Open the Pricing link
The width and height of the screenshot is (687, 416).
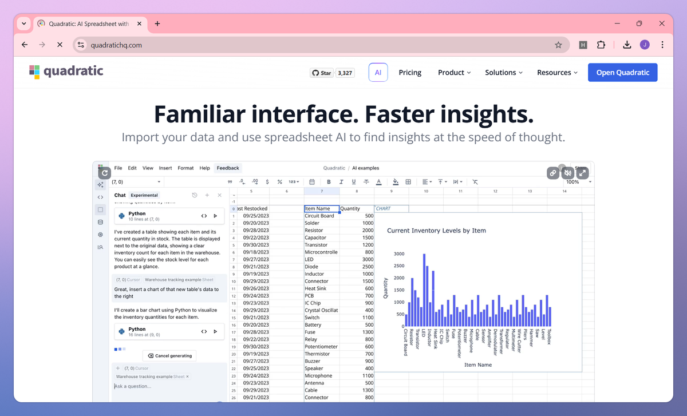[410, 73]
